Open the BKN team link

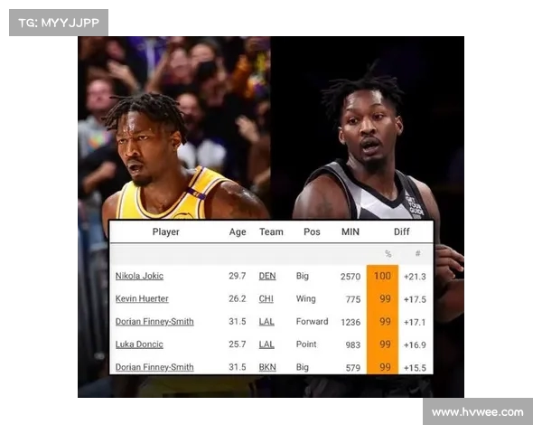(267, 367)
